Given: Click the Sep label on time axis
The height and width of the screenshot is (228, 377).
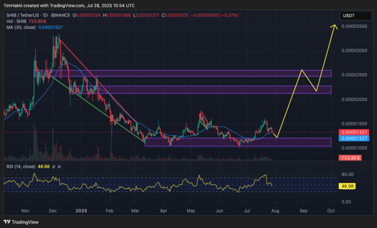Looking at the screenshot, I should pyautogui.click(x=303, y=211).
